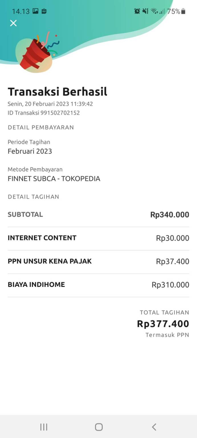
Task: Select the SUBTOTAL Rp340.000 row
Action: [x=98, y=214]
